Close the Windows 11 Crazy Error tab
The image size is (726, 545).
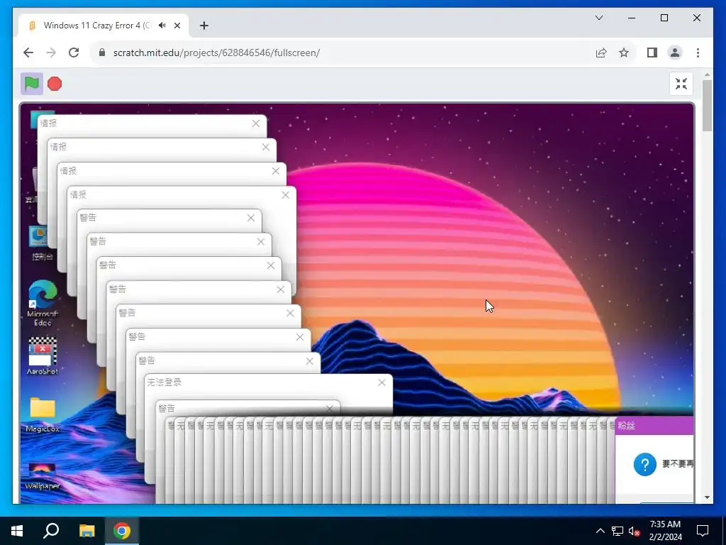177,26
